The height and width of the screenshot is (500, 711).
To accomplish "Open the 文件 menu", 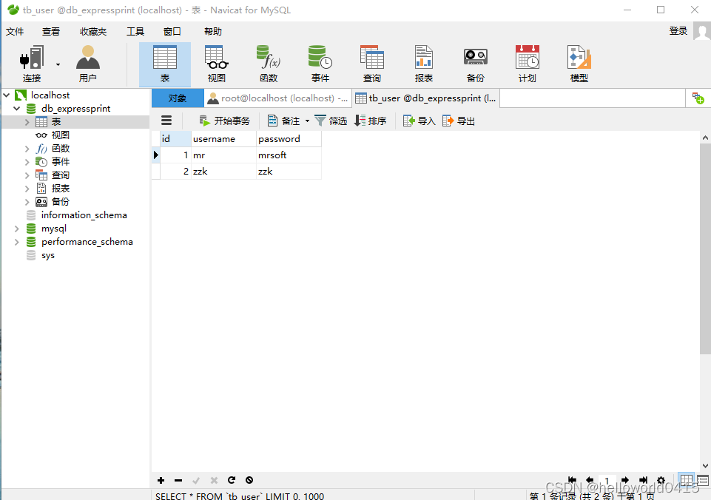I will tap(15, 32).
